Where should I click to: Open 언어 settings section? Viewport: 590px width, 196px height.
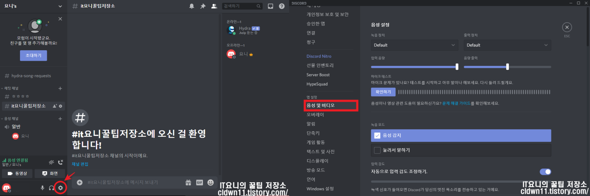(x=311, y=180)
